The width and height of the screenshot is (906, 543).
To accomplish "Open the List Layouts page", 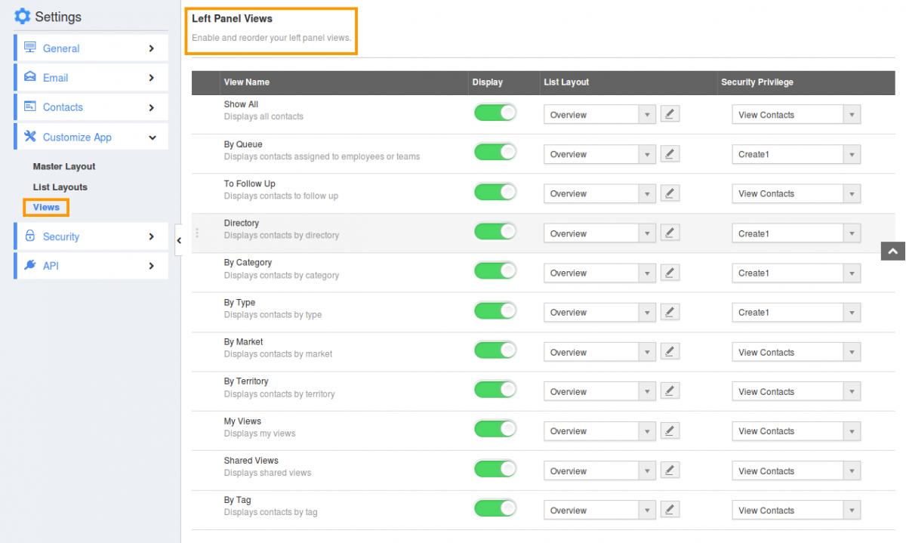I will click(60, 187).
